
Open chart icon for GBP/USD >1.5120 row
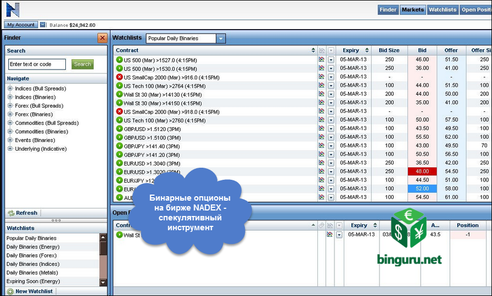[321, 128]
